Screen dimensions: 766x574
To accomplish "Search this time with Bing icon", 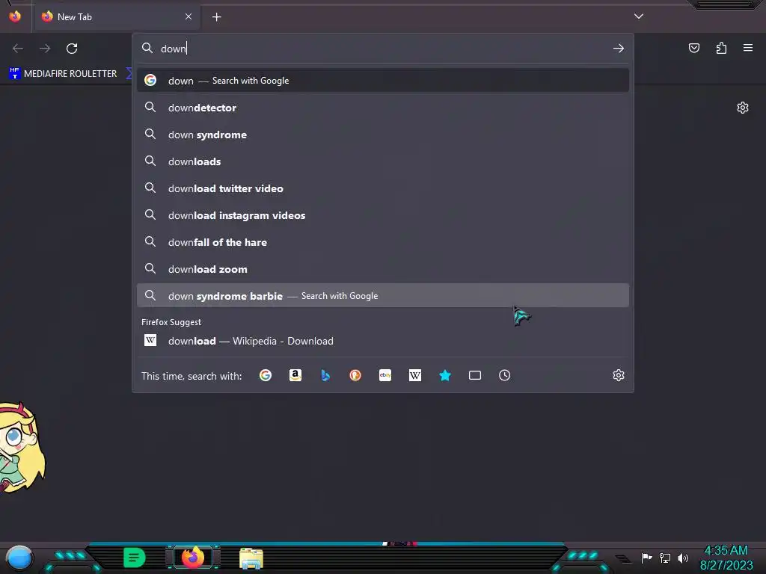I will 325,375.
